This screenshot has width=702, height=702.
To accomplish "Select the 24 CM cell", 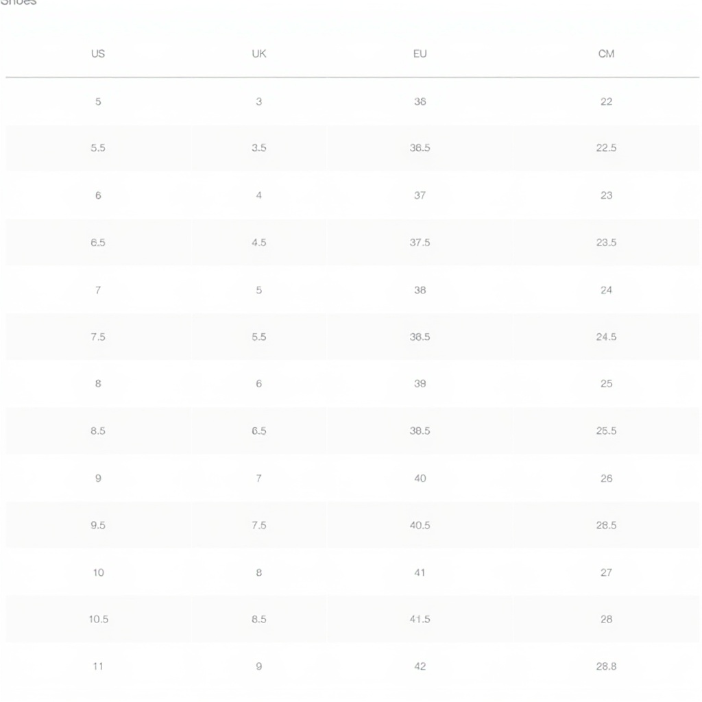I will [606, 290].
